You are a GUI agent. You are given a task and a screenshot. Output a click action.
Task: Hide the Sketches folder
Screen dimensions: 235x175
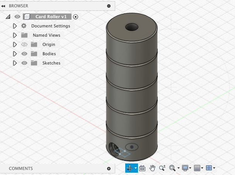click(24, 63)
